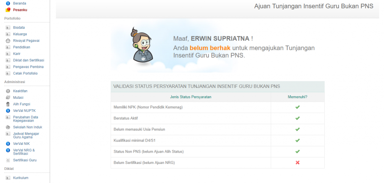Screen dimensions: 384x183
Task: Click the Beranda info icon
Action: [x=8, y=3]
